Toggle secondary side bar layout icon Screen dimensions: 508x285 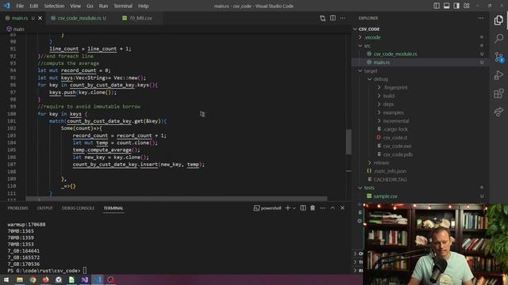click(456, 6)
